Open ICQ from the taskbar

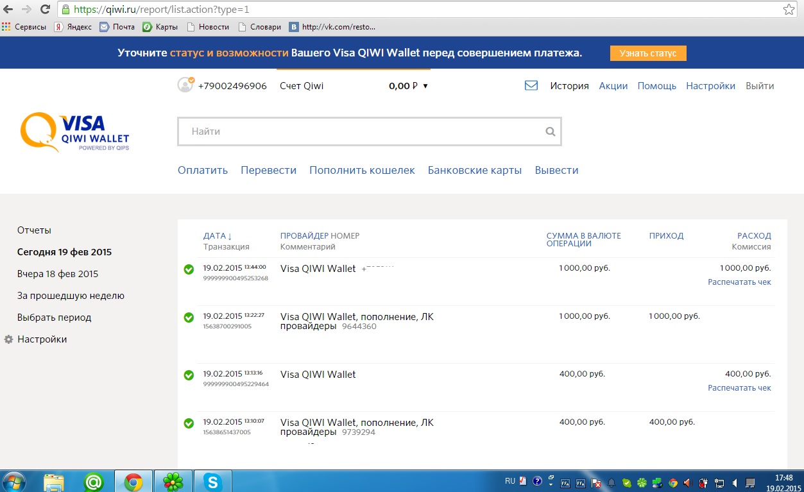pyautogui.click(x=173, y=481)
